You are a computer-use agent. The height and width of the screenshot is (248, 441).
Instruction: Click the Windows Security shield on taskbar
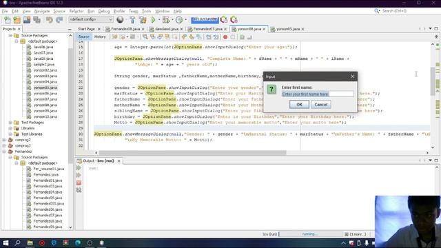coord(54,242)
